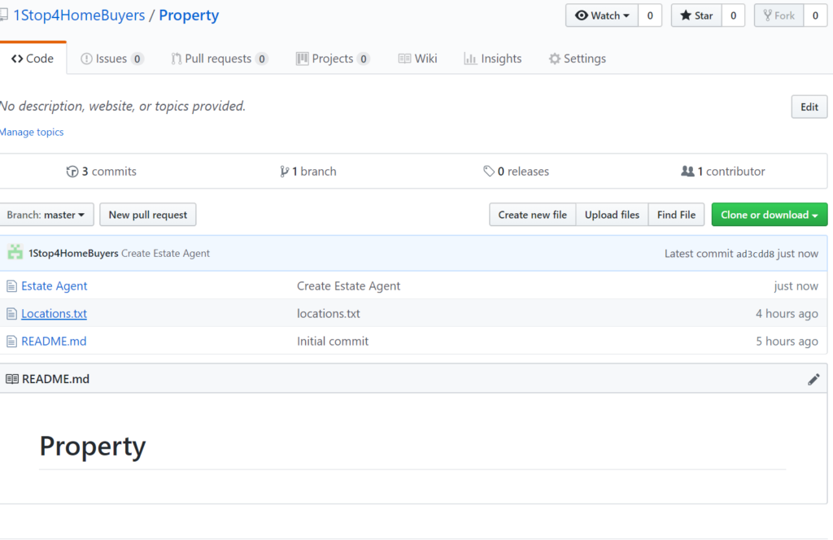Switch to the Wiki tab

click(417, 59)
